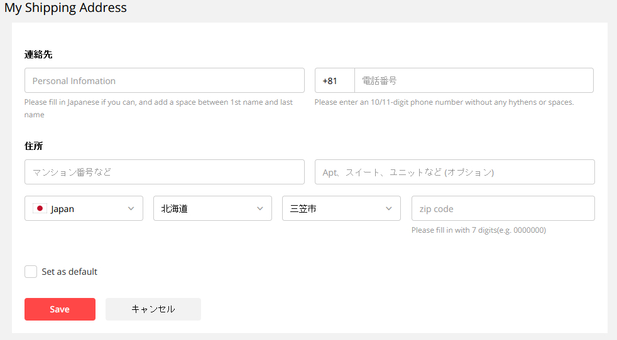Viewport: 617px width, 340px height.
Task: Click the chevron in Japan country dropdown
Action: [131, 209]
